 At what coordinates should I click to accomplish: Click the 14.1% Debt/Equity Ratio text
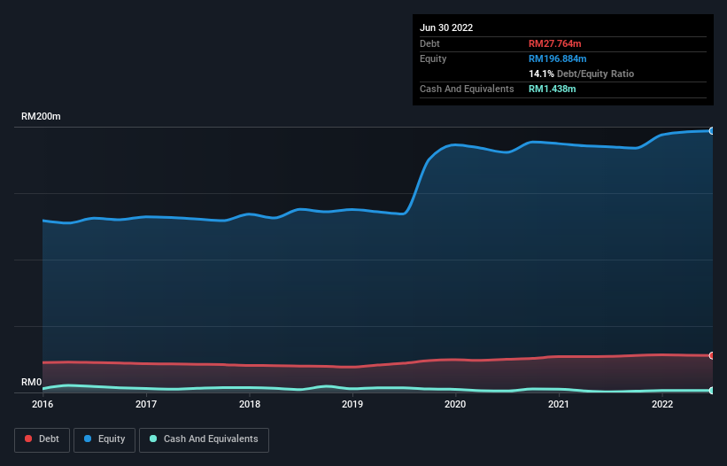pyautogui.click(x=581, y=74)
